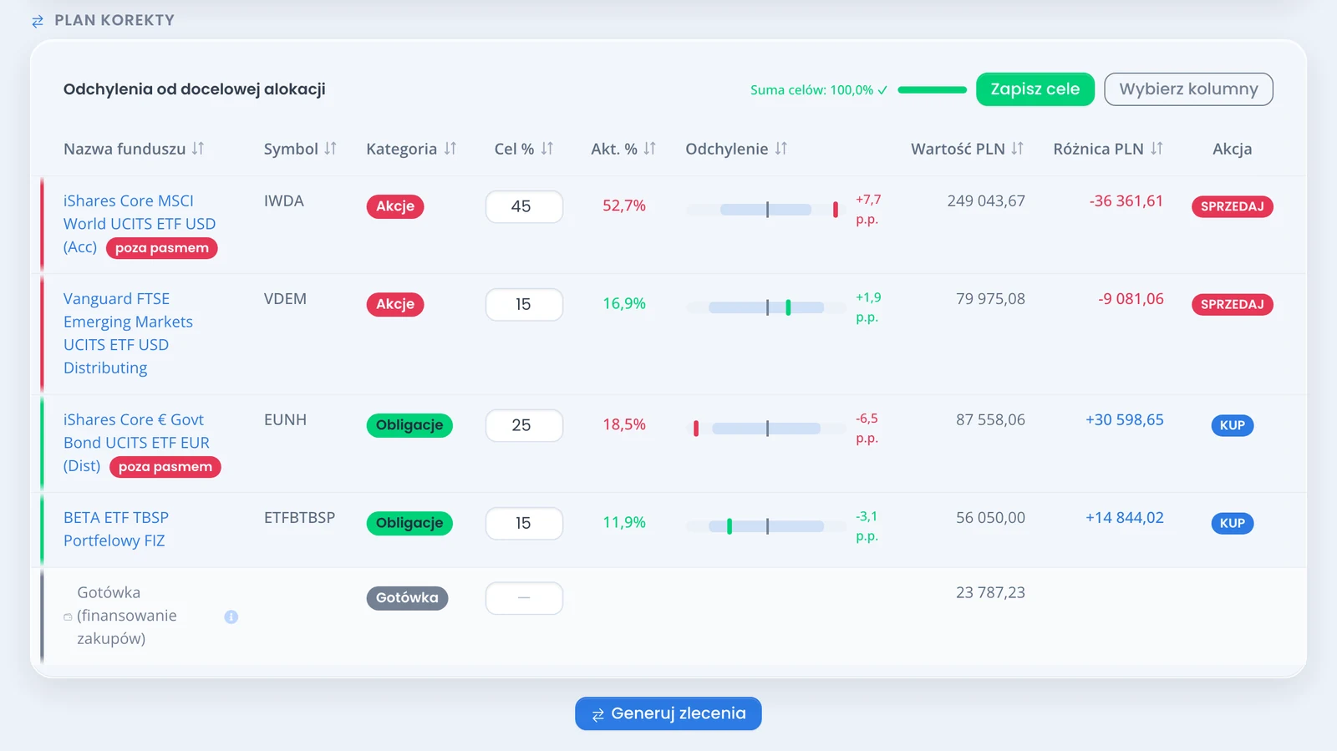Click the Gotówka target percent field
The height and width of the screenshot is (751, 1337).
pos(524,598)
